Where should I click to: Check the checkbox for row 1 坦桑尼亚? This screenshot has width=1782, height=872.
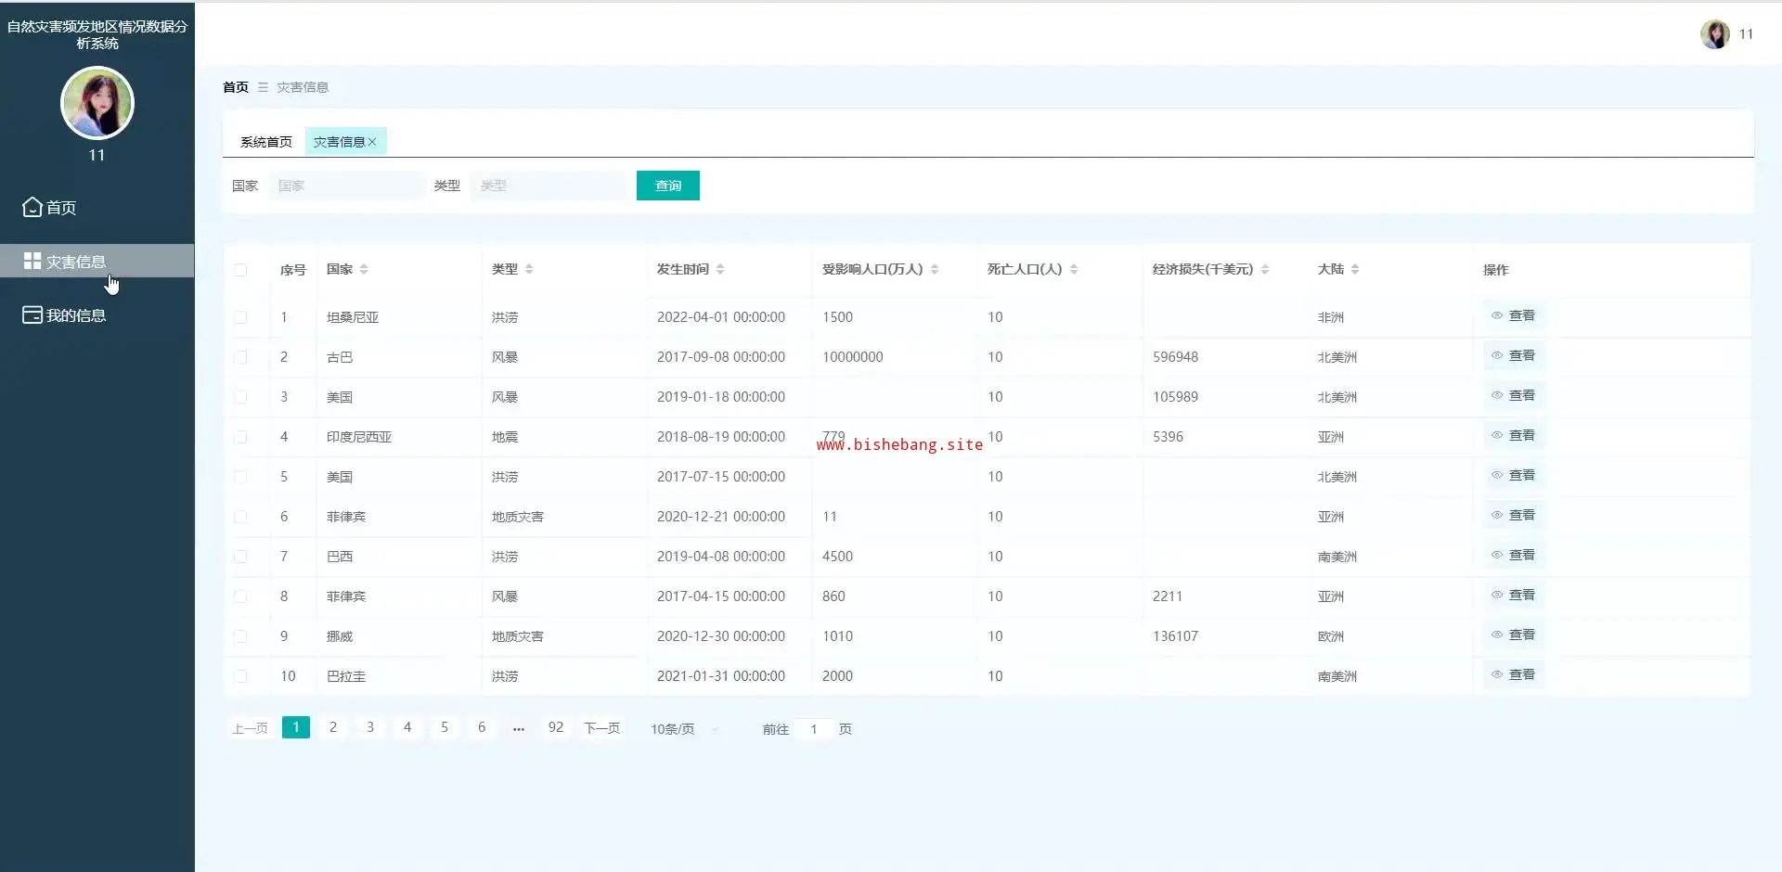point(240,317)
